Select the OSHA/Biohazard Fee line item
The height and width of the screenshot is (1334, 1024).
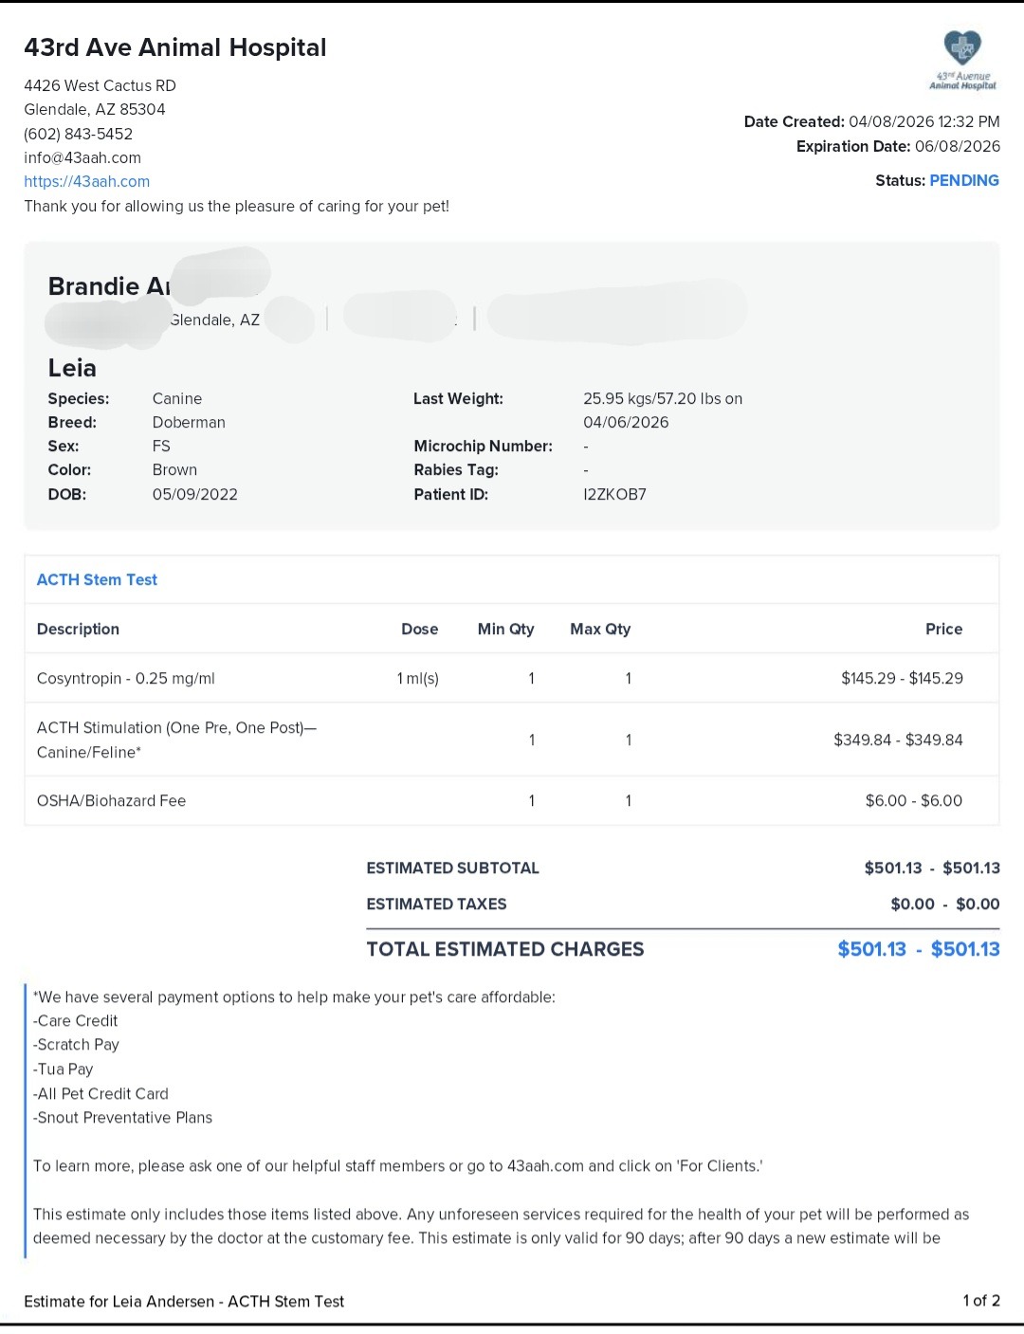click(111, 800)
